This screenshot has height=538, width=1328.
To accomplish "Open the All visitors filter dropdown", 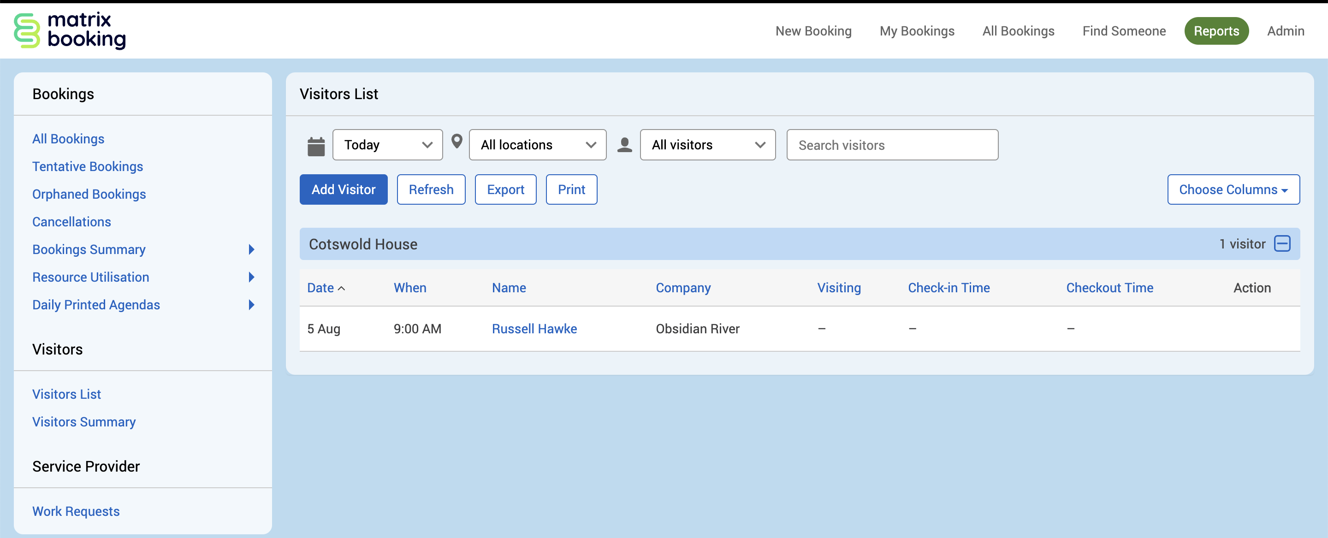I will (x=707, y=145).
